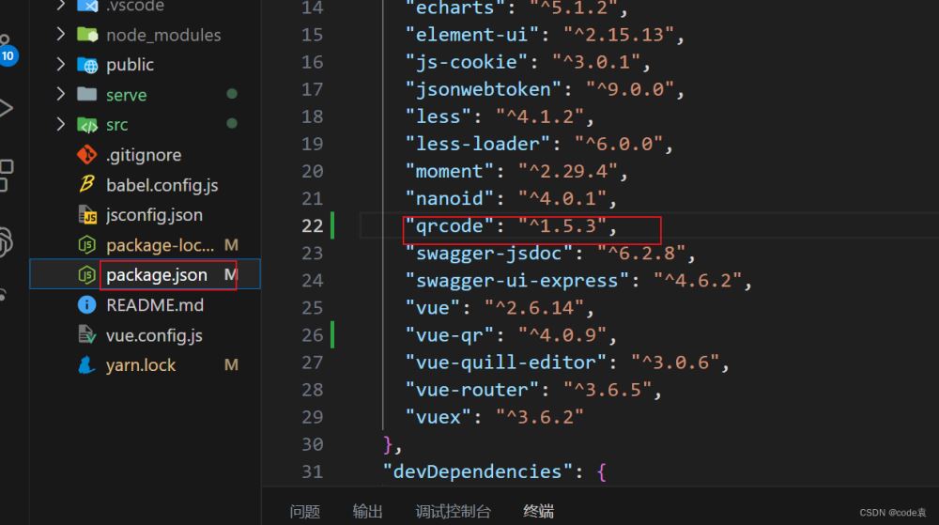Click line number 22 in gutter
Viewport: 939px width, 525px height.
coord(313,225)
